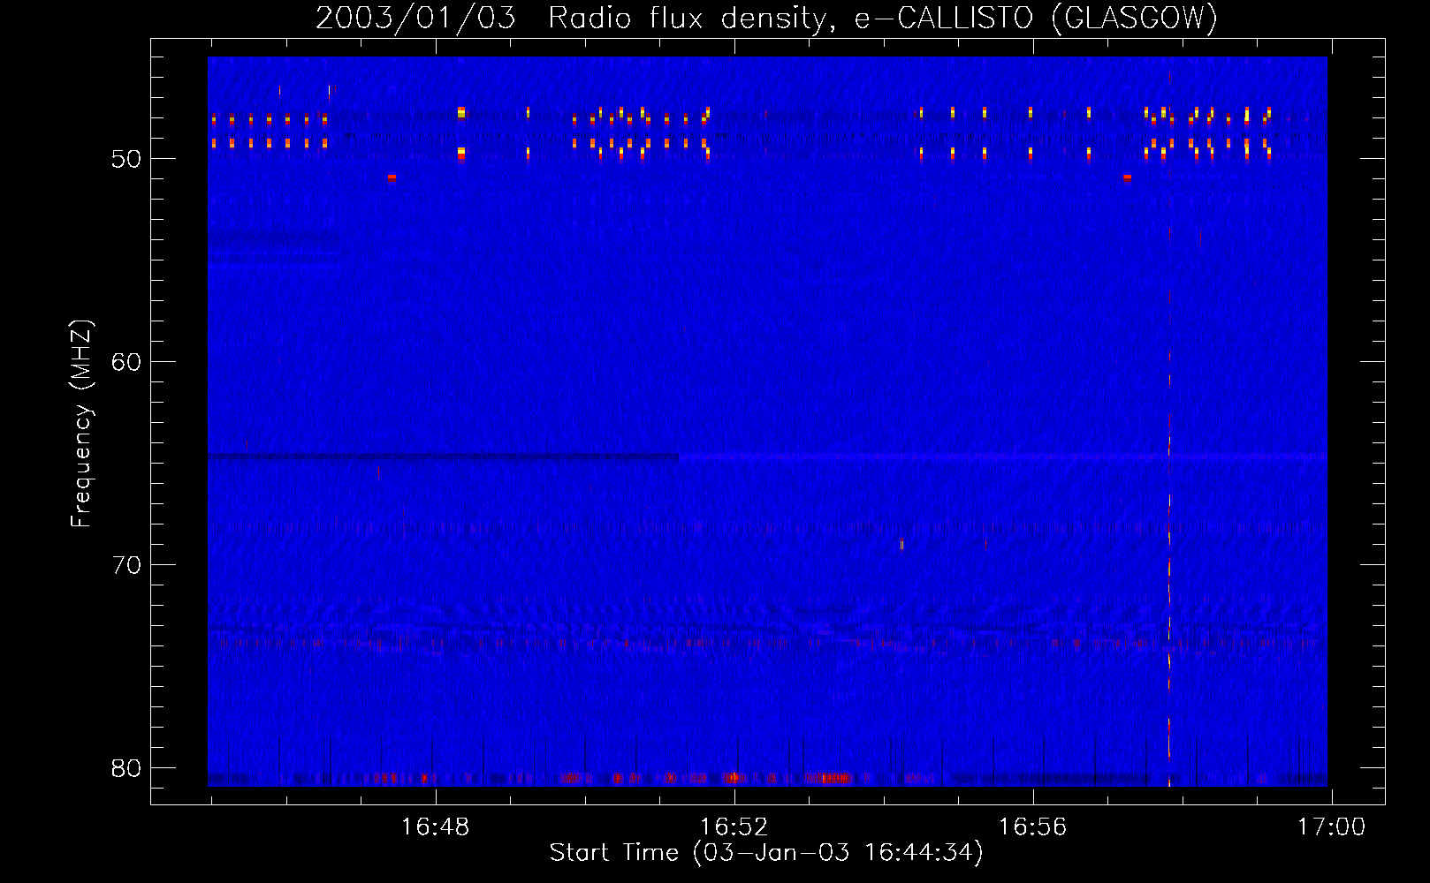The image size is (1430, 883).
Task: Click the 50 frequency tick label
Action: [126, 159]
